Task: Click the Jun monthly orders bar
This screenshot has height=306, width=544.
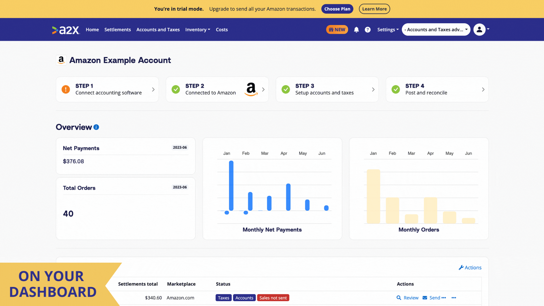Action: 468,221
